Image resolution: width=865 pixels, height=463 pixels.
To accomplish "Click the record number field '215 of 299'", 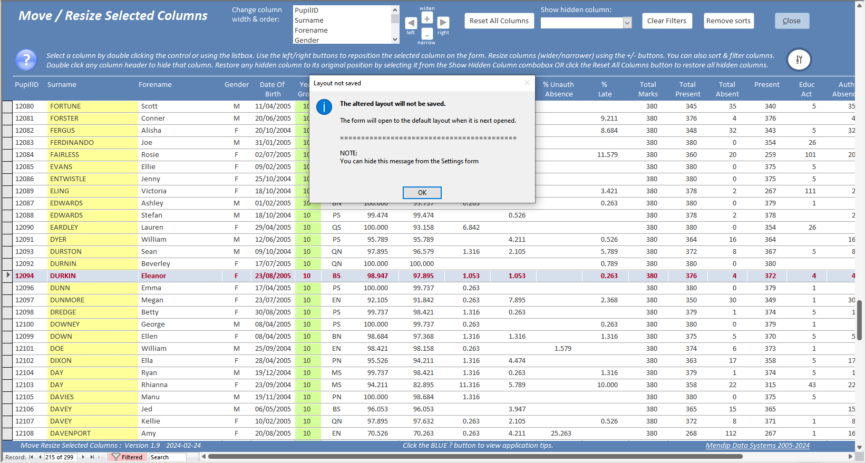I will 60,457.
